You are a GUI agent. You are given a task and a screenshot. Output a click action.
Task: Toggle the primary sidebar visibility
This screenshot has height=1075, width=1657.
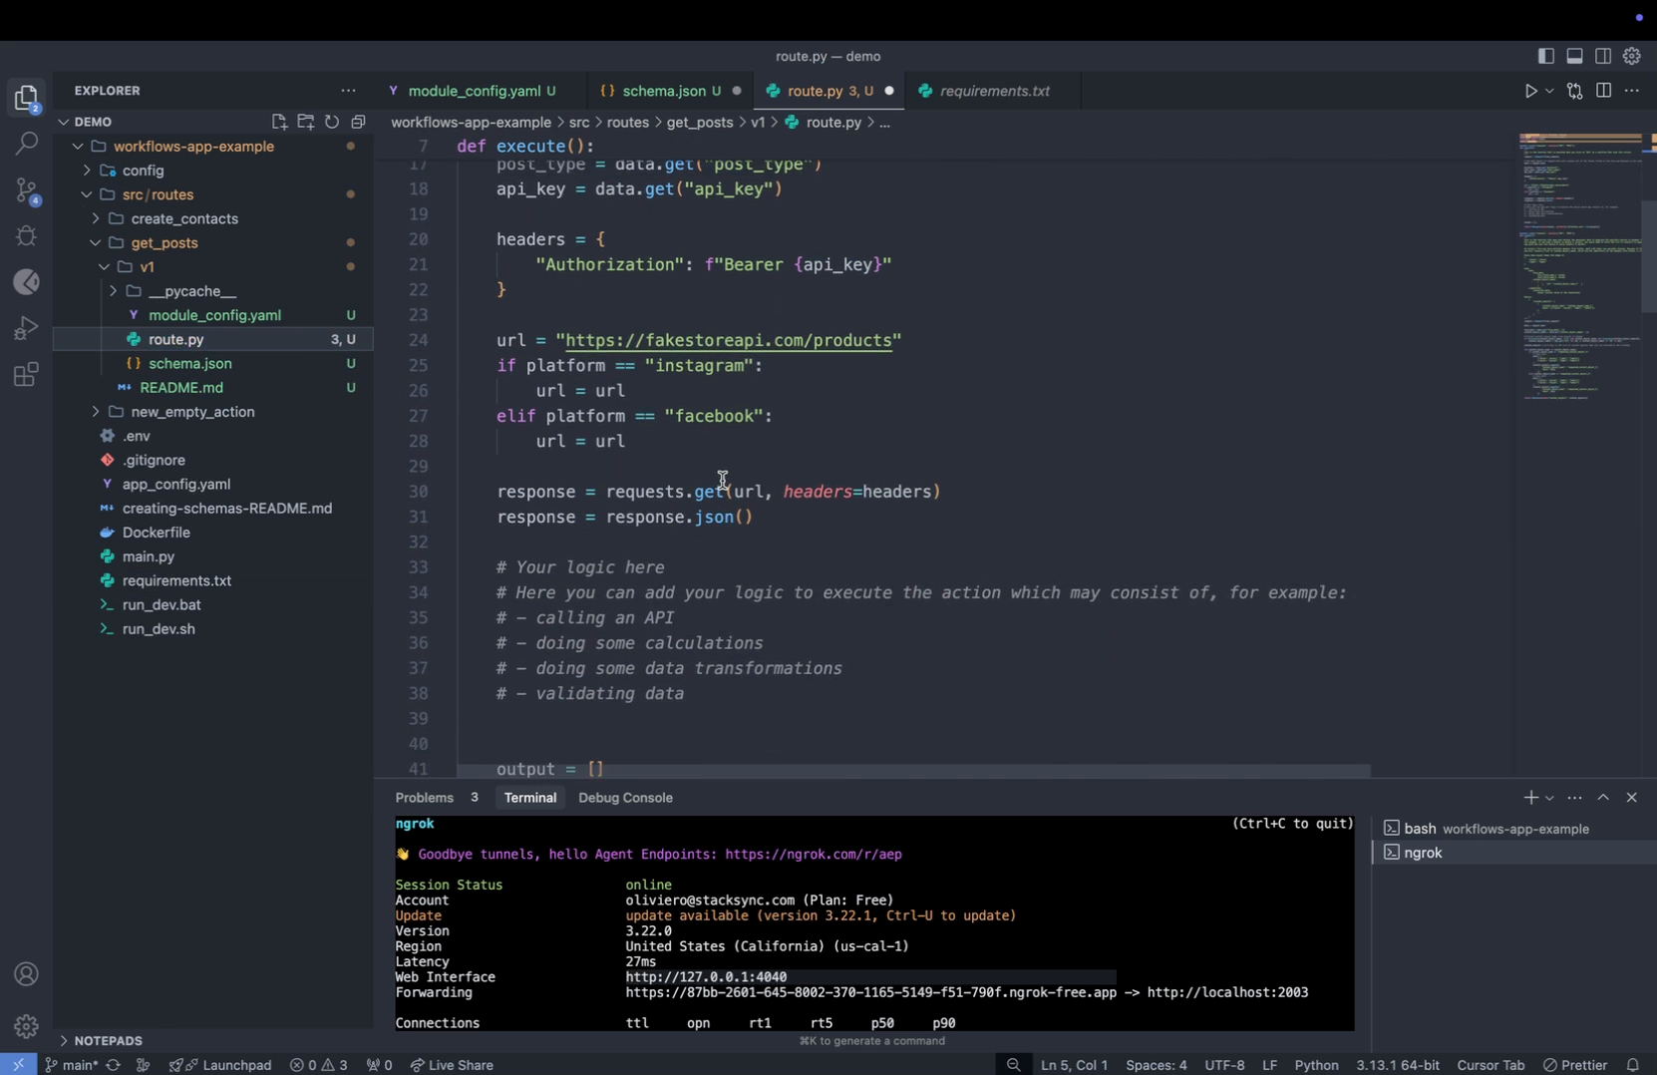pyautogui.click(x=1545, y=57)
